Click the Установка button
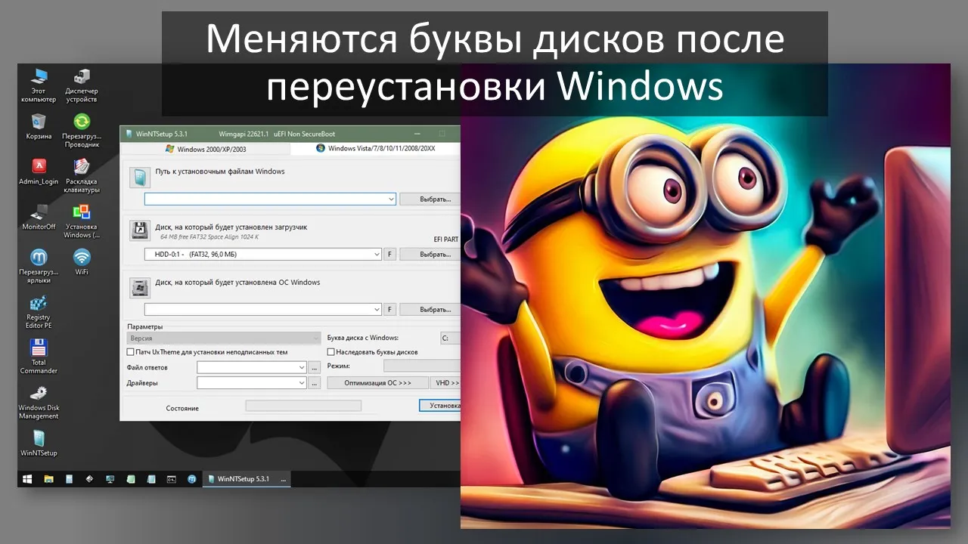This screenshot has width=968, height=544. click(440, 406)
